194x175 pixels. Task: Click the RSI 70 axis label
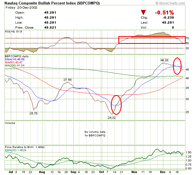[187, 38]
